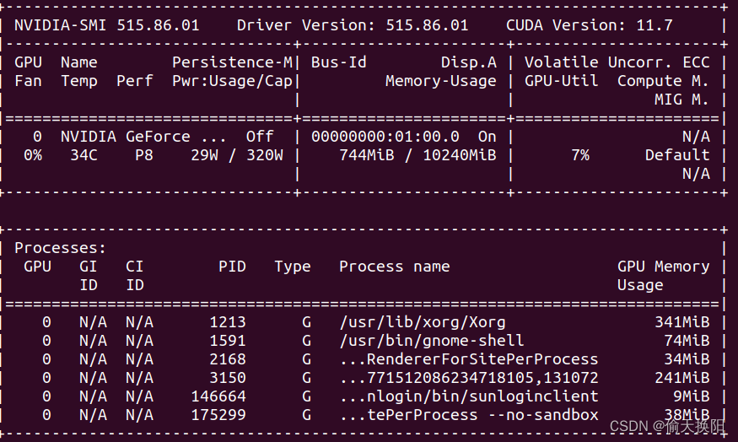Click PID 1591 in process table
Screen dimensions: 738x442
point(228,341)
